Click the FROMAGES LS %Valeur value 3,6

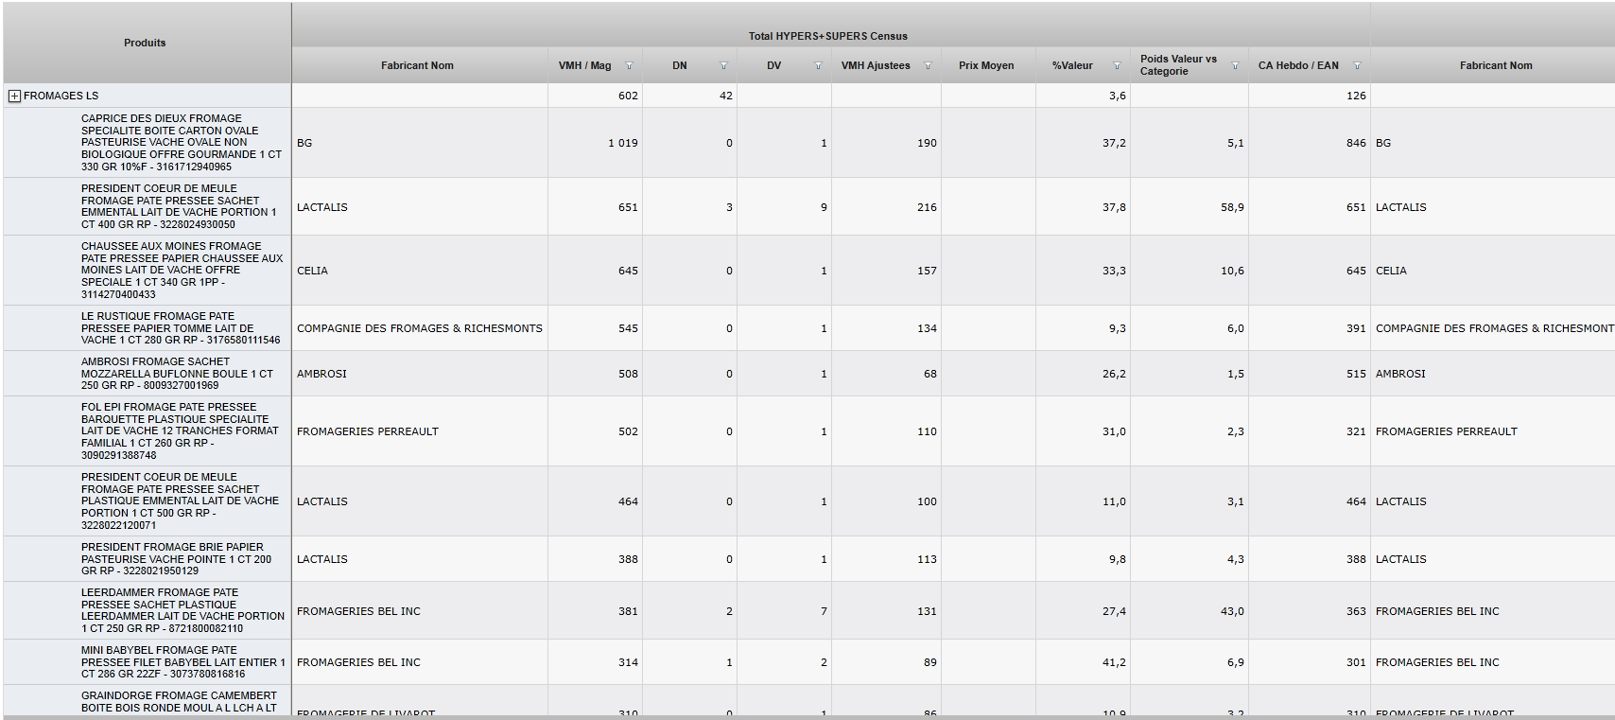(x=1118, y=96)
